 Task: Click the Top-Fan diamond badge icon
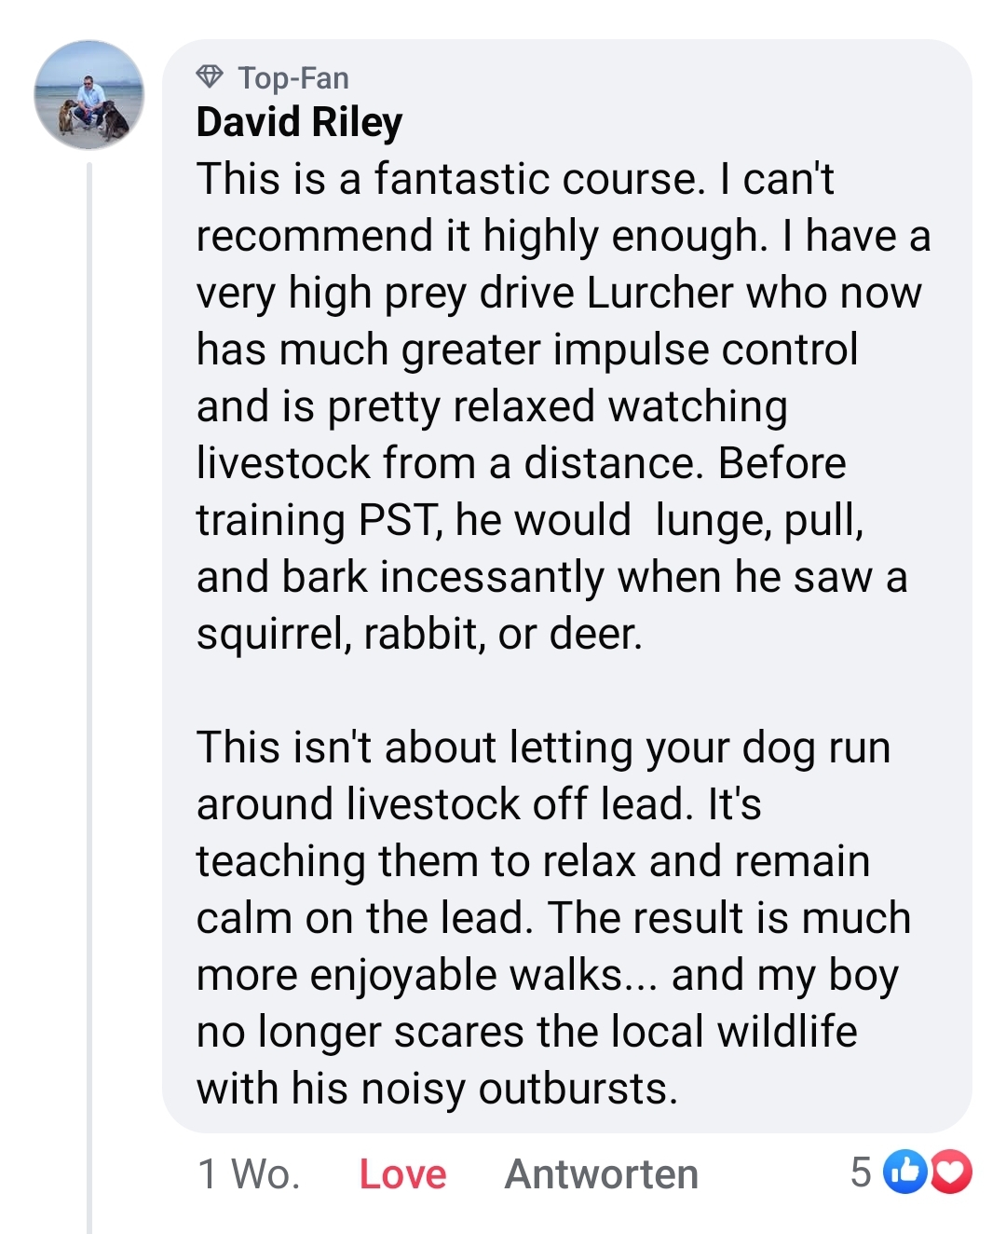click(x=211, y=76)
